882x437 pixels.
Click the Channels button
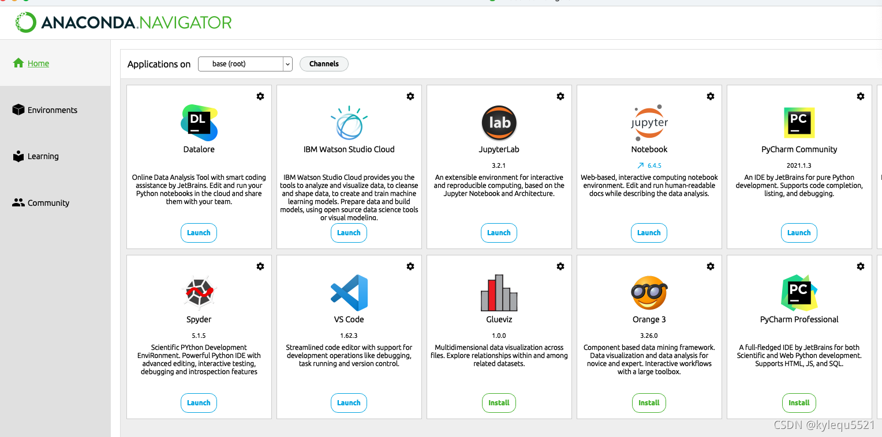[324, 64]
